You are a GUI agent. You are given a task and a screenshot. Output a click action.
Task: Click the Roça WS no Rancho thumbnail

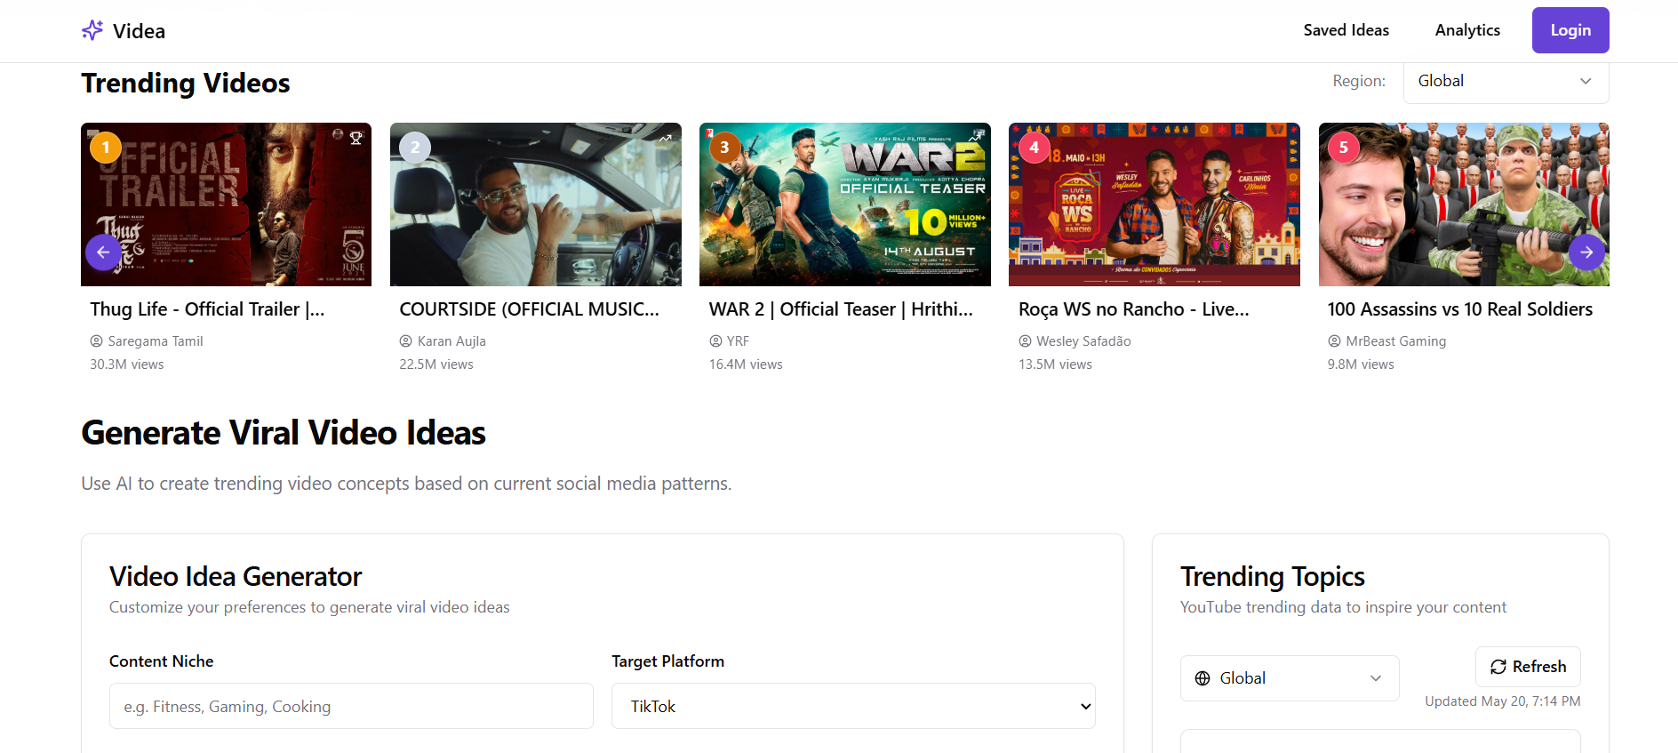pos(1155,204)
